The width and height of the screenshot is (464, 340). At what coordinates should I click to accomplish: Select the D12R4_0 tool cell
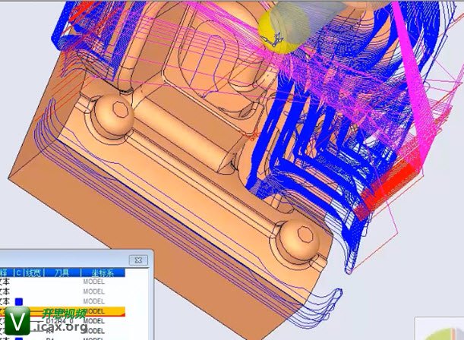click(x=59, y=321)
